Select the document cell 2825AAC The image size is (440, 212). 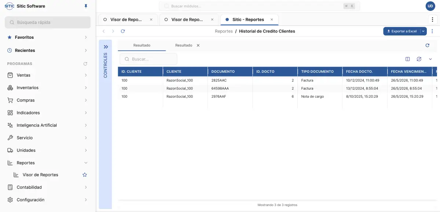pyautogui.click(x=230, y=80)
